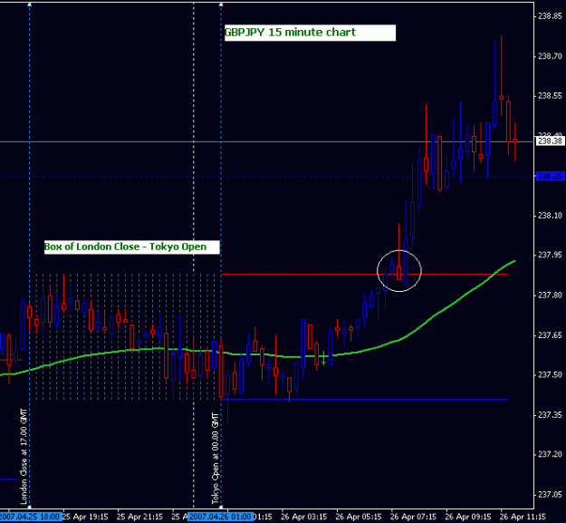The height and width of the screenshot is (523, 566).
Task: Click the 'Tokyo Open at 00.00 GMT' vertical label
Action: coord(216,459)
